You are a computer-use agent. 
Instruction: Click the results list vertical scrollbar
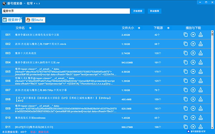click(x=212, y=80)
